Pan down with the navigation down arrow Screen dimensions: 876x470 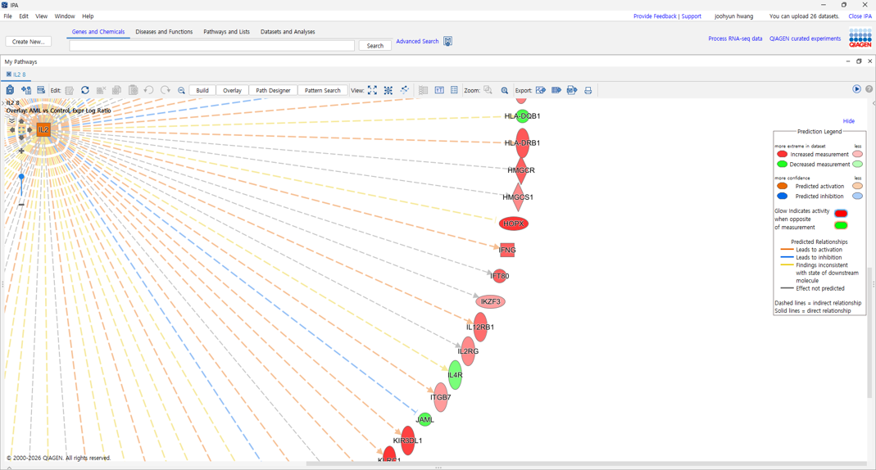[x=22, y=138]
